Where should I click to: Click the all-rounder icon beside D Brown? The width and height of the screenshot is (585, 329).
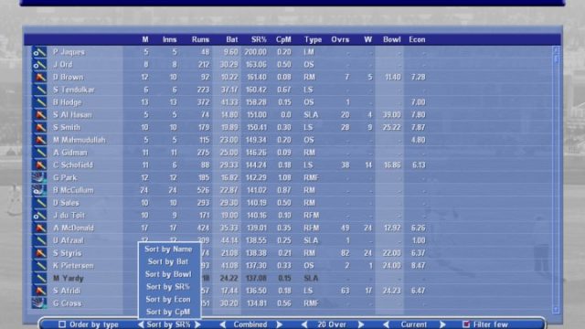click(x=39, y=77)
